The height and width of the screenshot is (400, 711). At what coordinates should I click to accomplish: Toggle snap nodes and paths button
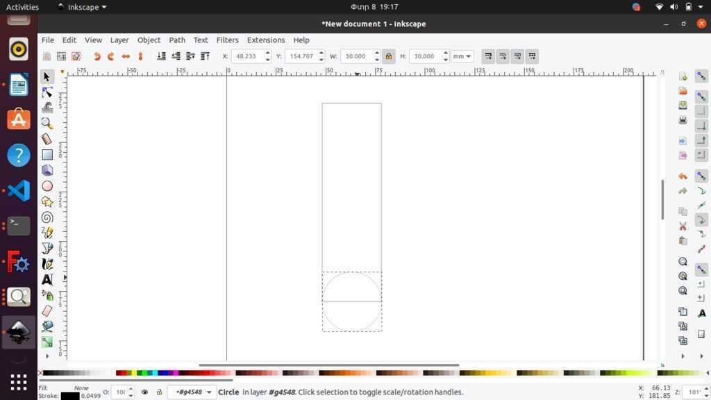click(701, 176)
